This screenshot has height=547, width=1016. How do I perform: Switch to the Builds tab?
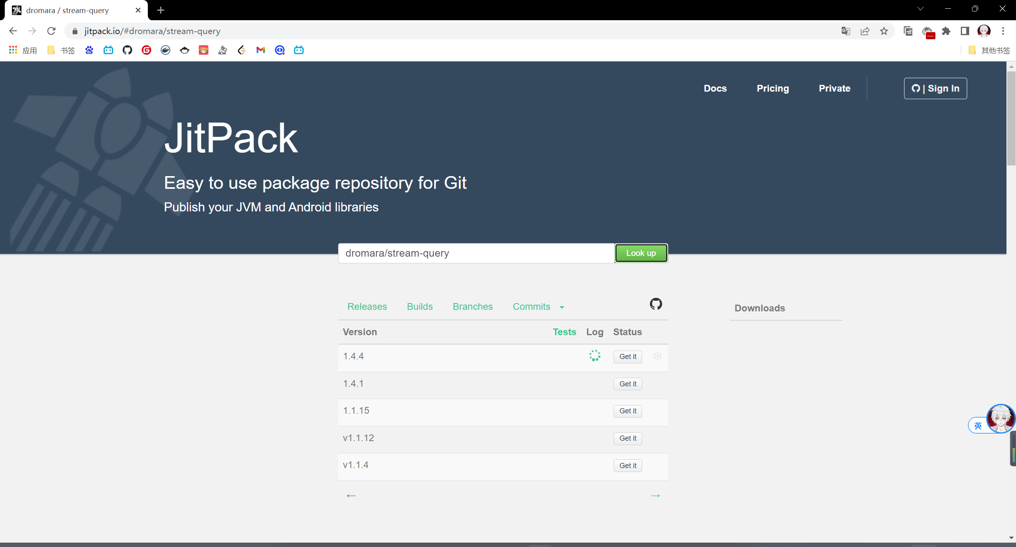(x=419, y=306)
